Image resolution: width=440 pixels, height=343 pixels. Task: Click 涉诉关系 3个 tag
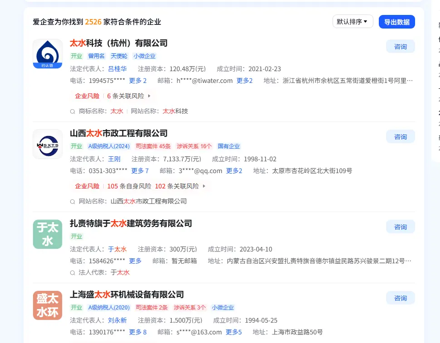[190, 307]
